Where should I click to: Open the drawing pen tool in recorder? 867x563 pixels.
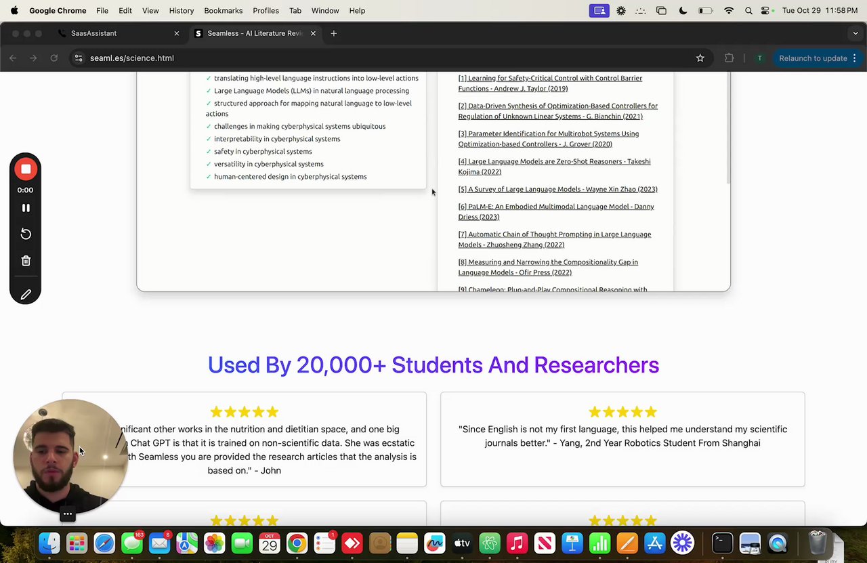[x=26, y=294]
